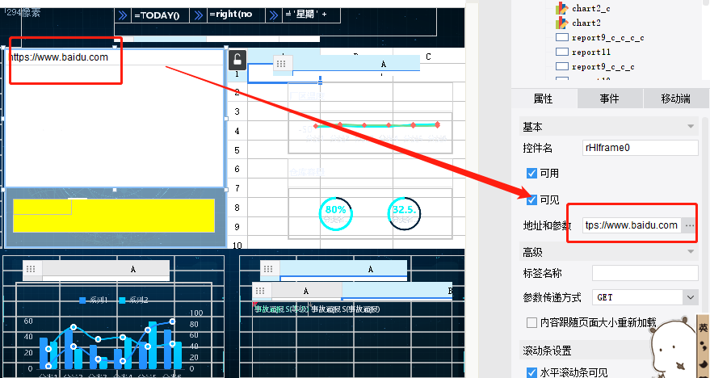Click the ='星期' + formula cell
Viewport: 710px width, 378px height.
coord(311,15)
